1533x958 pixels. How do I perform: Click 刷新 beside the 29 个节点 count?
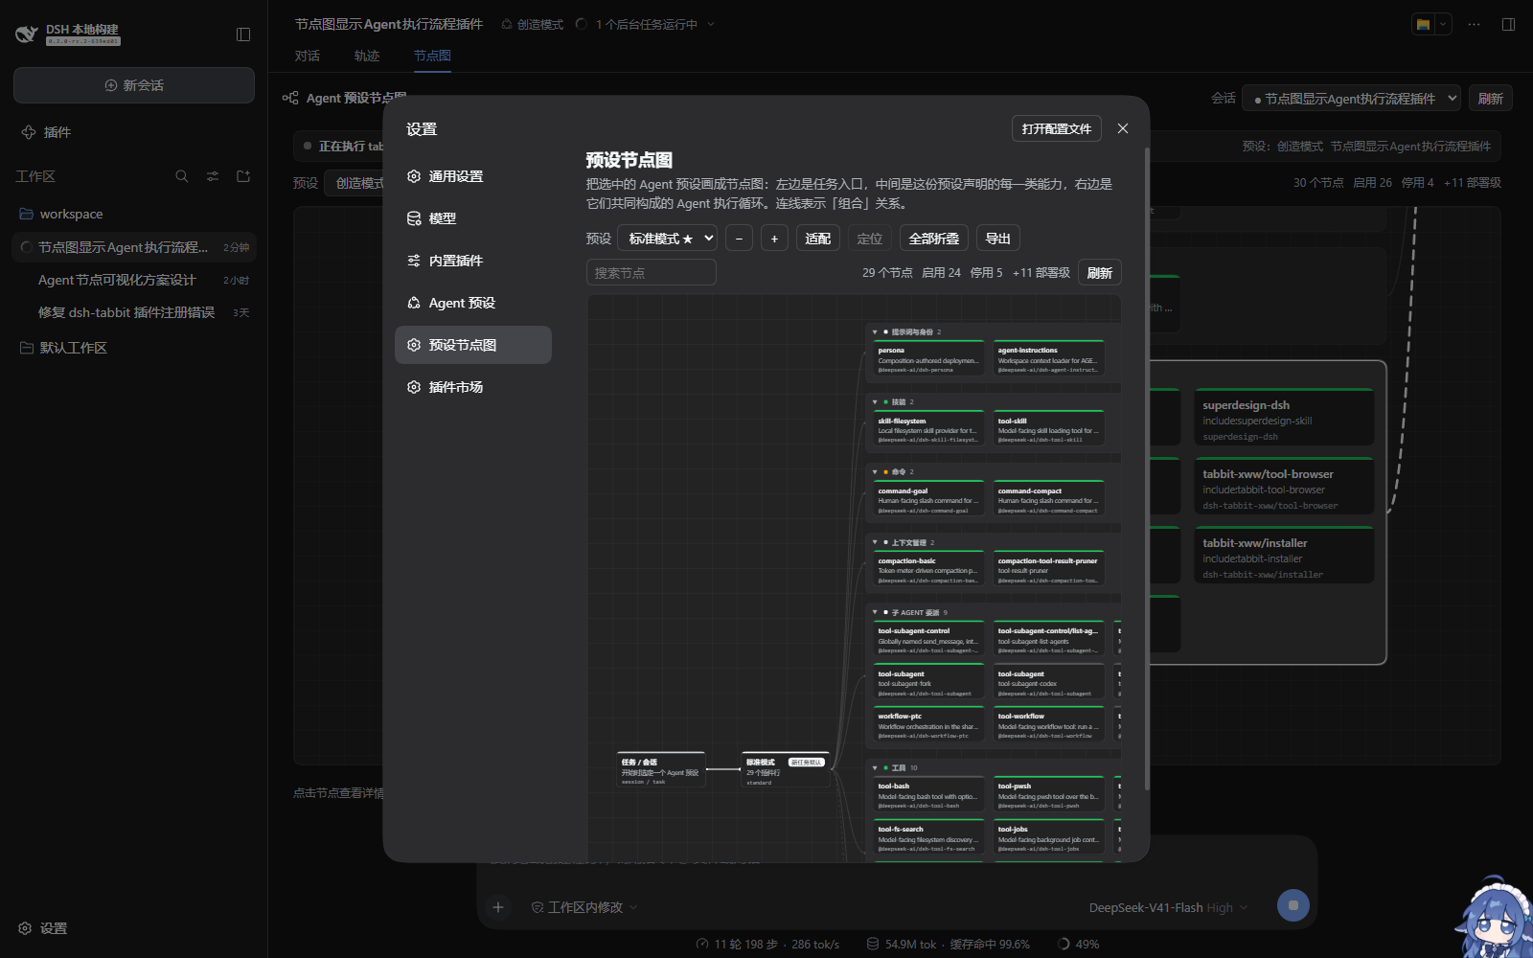click(x=1100, y=272)
